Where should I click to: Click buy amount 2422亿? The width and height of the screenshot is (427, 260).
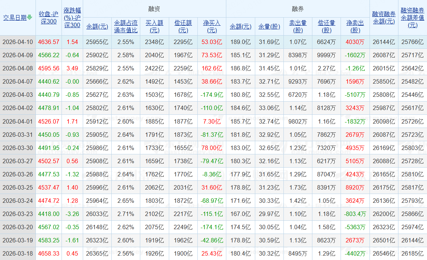[155, 68]
